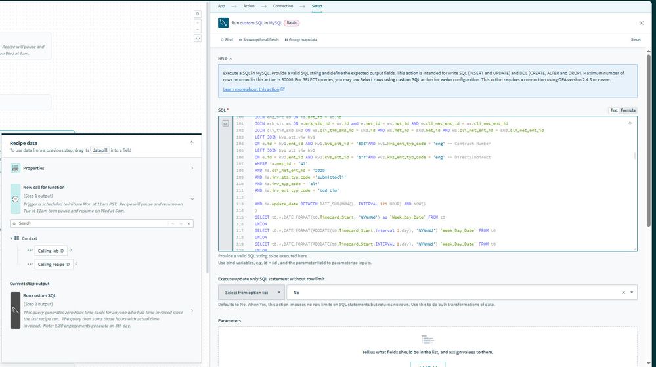
Task: Toggle Show optional fields
Action: (x=259, y=39)
